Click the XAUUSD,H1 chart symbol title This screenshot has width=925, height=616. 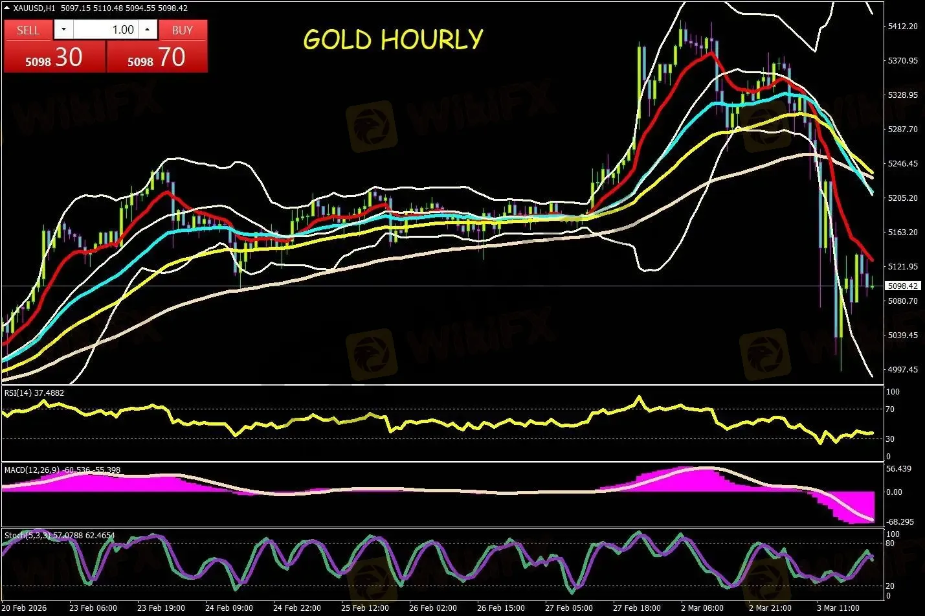pos(34,8)
